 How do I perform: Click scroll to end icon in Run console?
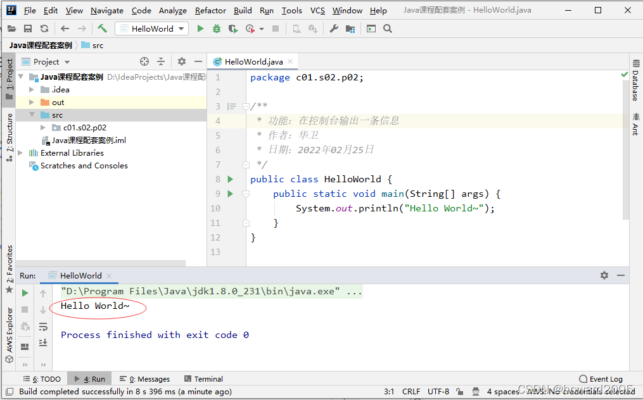coord(43,342)
